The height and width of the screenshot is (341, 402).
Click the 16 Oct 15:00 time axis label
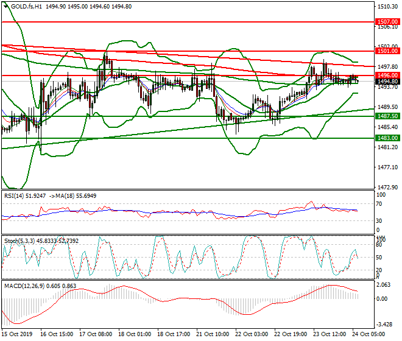(57, 334)
